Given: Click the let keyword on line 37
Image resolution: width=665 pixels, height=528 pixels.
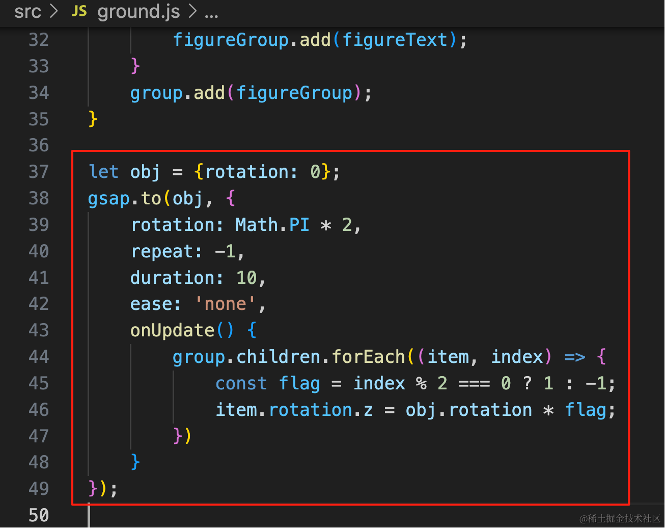Looking at the screenshot, I should point(103,172).
